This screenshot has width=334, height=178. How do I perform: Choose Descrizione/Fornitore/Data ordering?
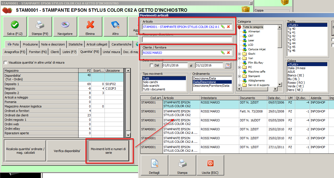pos(212,85)
